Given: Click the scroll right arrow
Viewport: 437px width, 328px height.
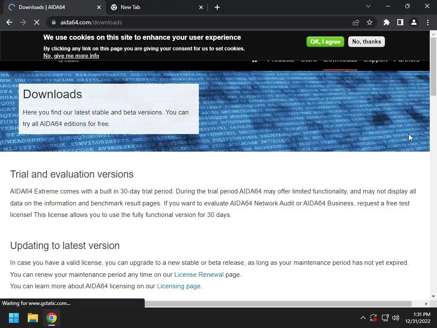Looking at the screenshot, I should click(426, 304).
